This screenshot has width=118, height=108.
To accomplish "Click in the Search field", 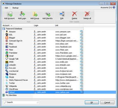I will click(x=22, y=102).
